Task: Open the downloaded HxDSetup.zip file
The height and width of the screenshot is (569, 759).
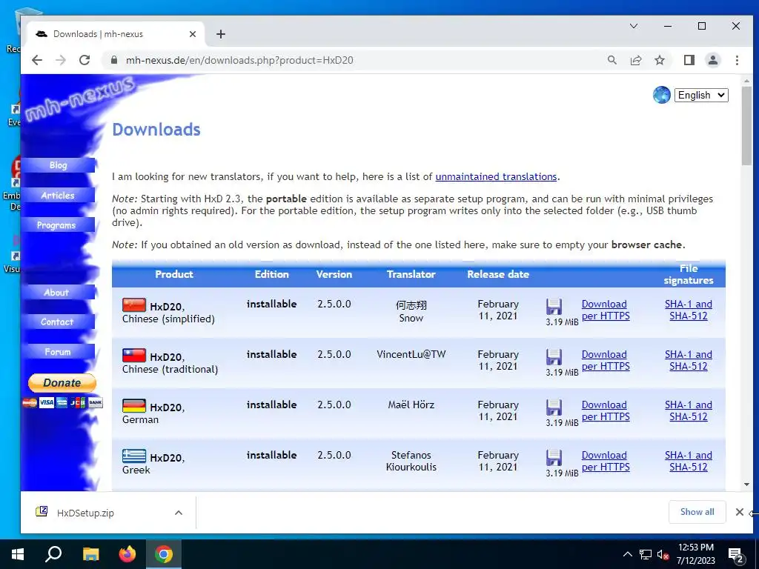Action: (85, 513)
